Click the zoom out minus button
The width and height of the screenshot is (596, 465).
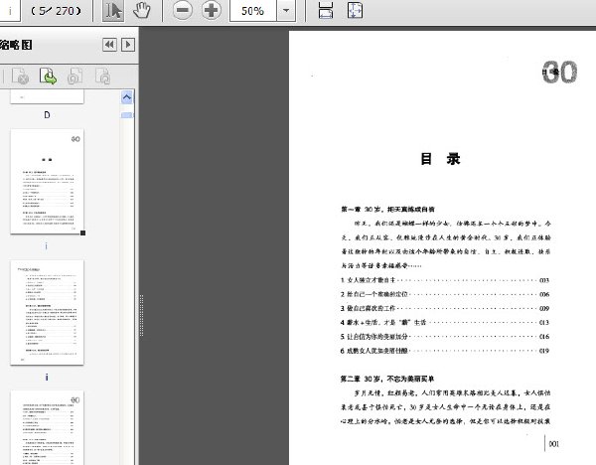pos(183,10)
